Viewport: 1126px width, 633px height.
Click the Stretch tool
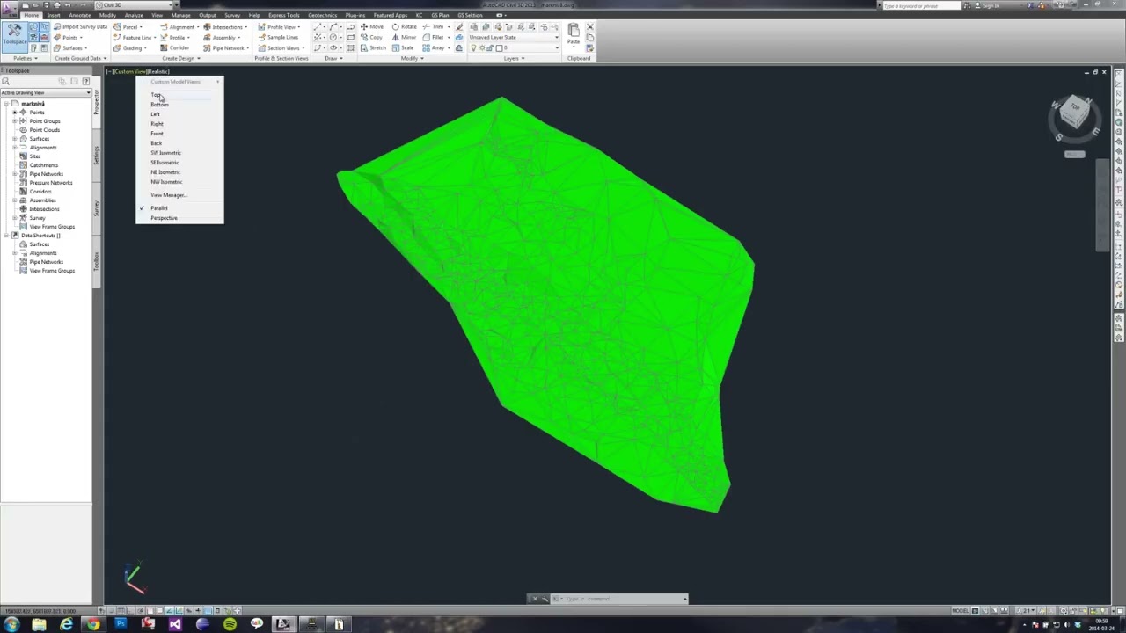click(371, 48)
